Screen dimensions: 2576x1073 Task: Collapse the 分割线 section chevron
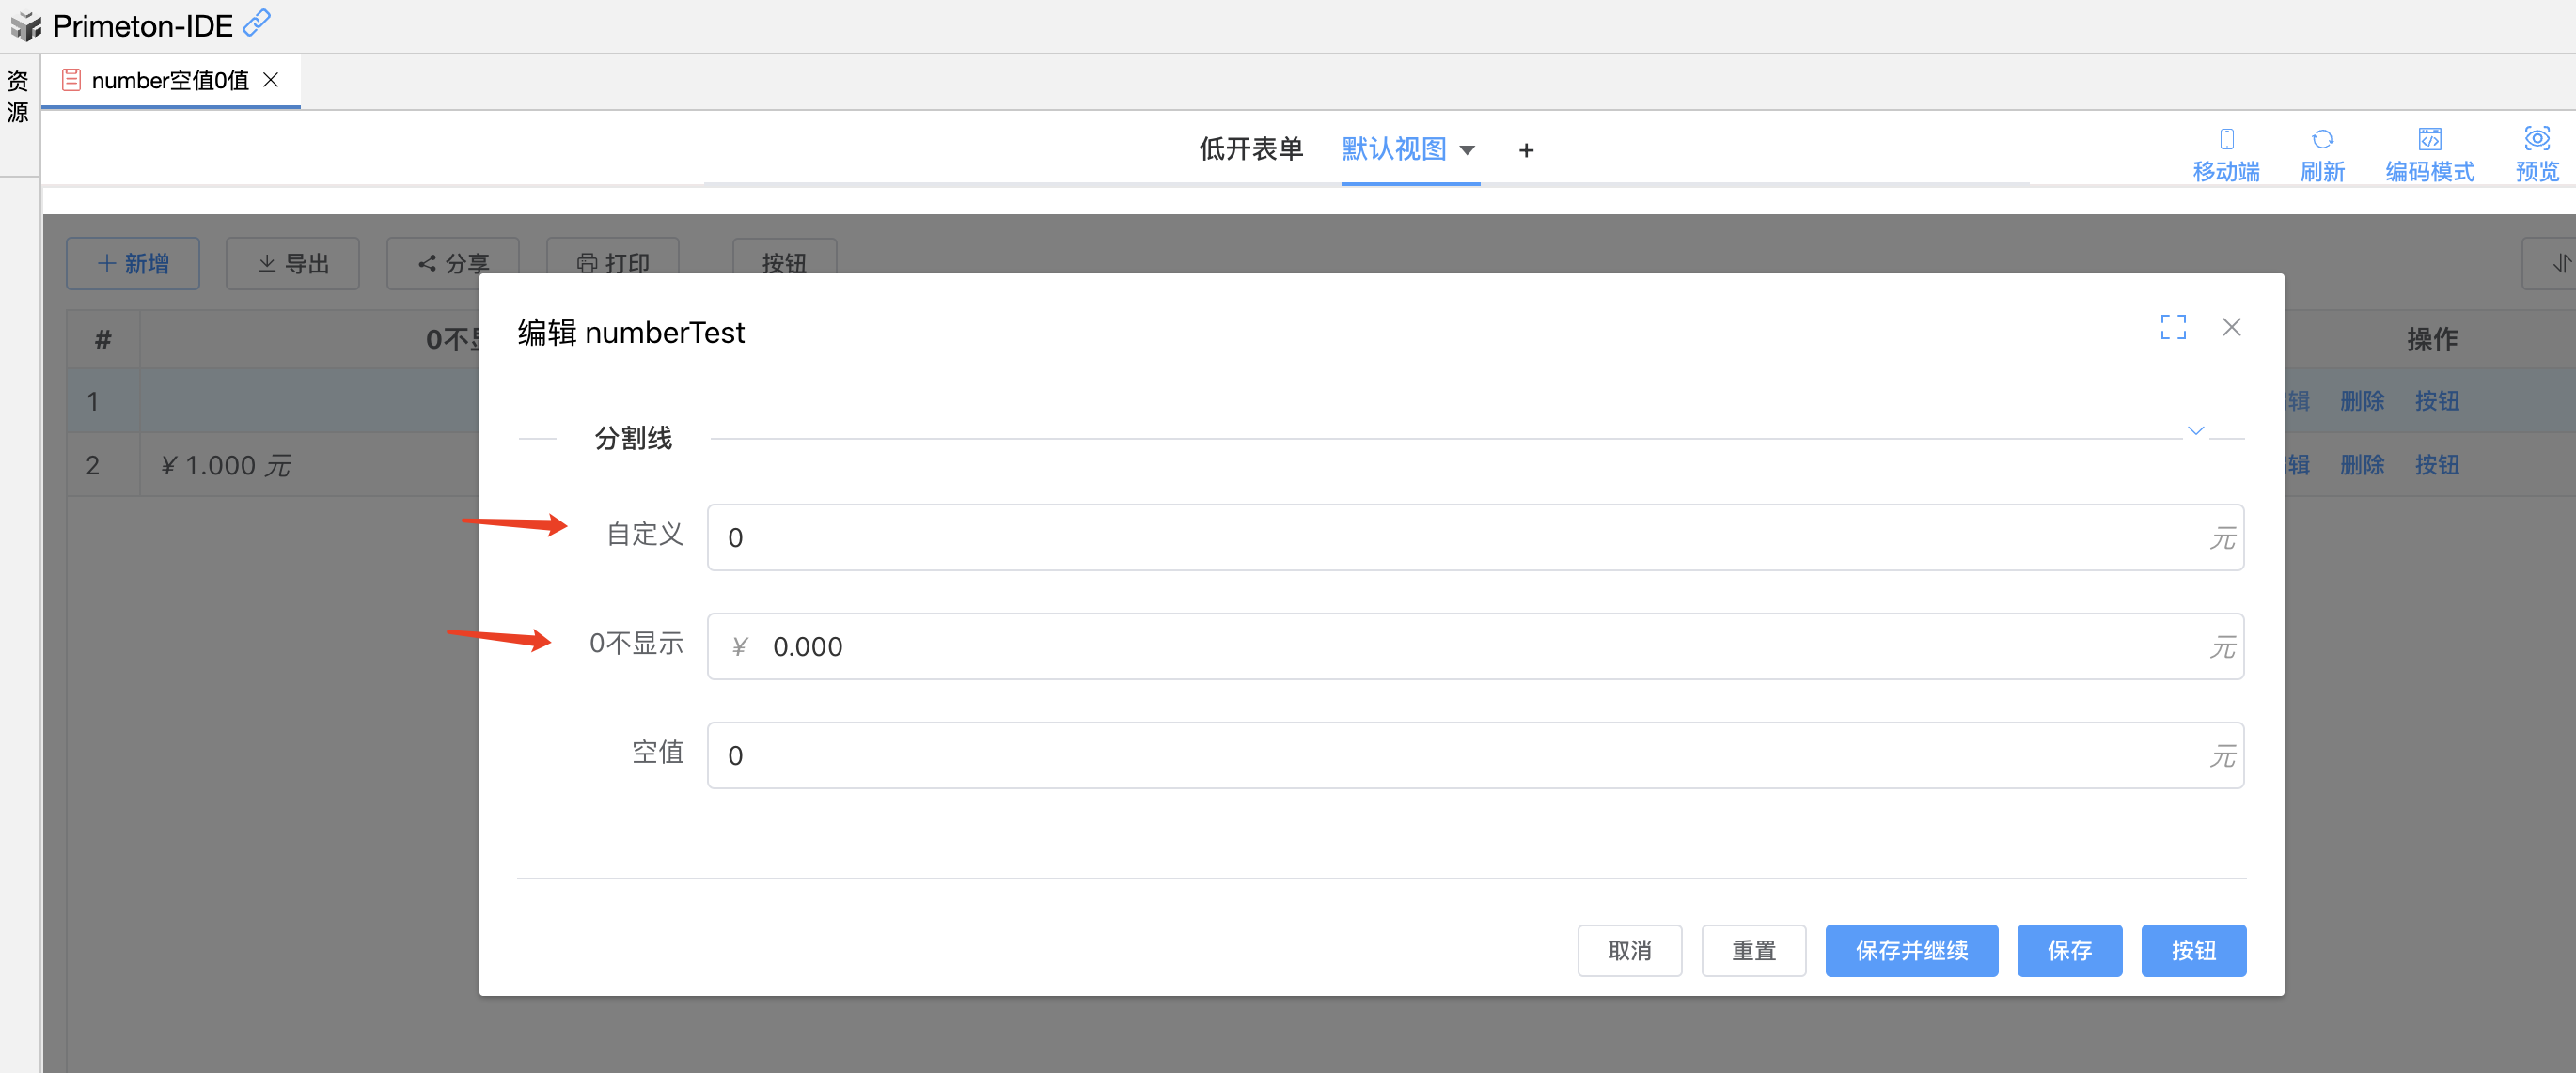(x=2195, y=430)
